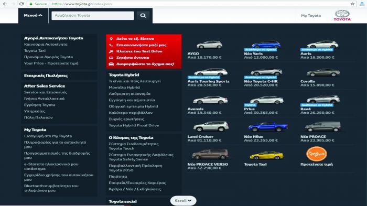The height and width of the screenshot is (206, 367).
Task: Open Προτείνετε τιμή label under badge
Action: 317,165
